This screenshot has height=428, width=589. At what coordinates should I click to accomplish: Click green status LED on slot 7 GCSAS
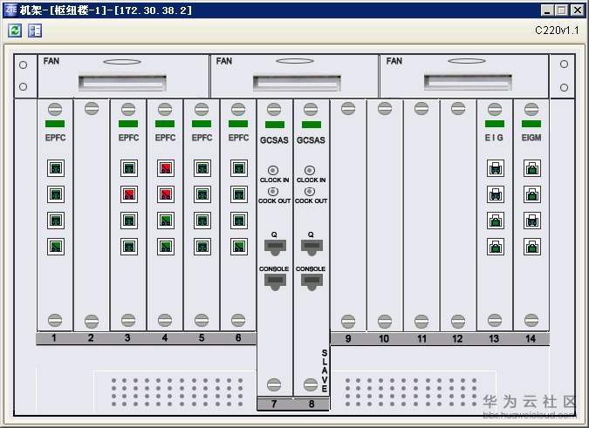click(275, 125)
